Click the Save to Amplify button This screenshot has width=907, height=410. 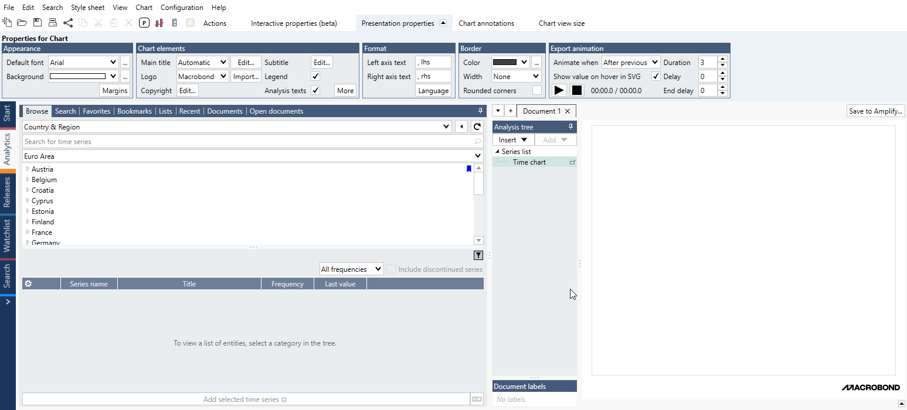(876, 111)
